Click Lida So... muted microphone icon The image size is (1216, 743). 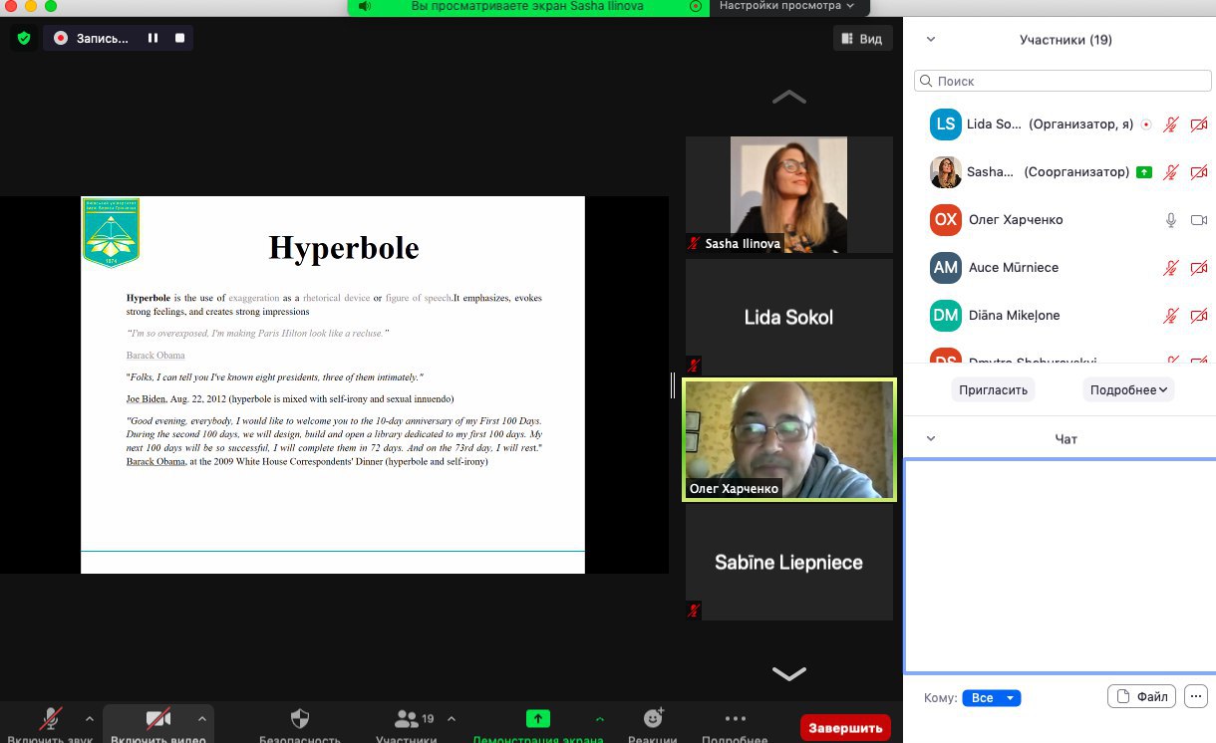click(1171, 124)
